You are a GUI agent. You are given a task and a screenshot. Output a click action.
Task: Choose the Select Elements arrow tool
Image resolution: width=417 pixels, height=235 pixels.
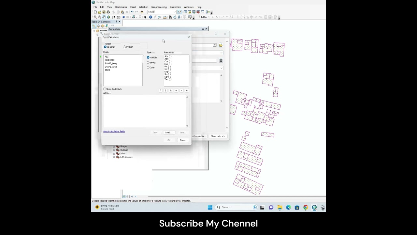tap(145, 17)
